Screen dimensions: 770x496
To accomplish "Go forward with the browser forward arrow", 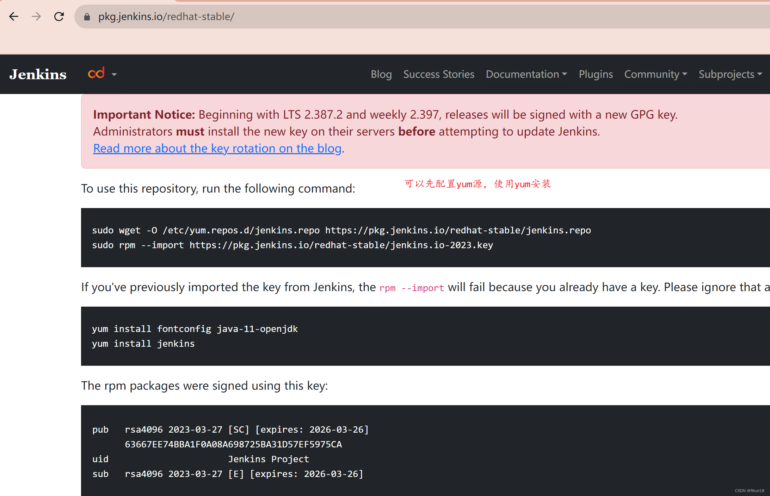I will [x=36, y=17].
